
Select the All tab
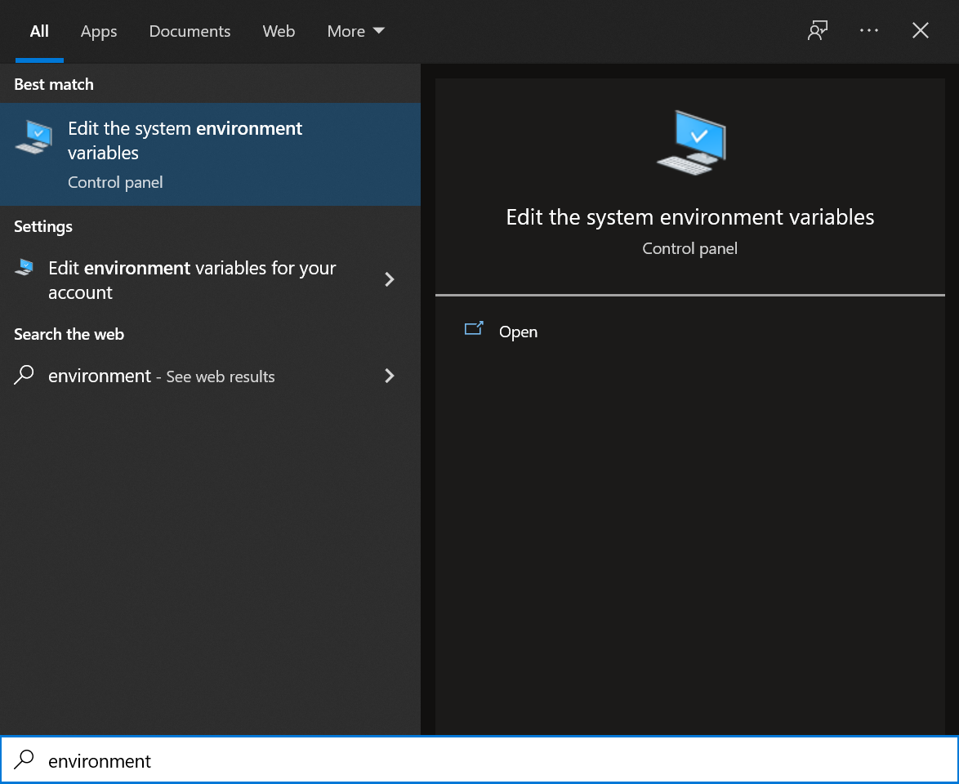[38, 31]
